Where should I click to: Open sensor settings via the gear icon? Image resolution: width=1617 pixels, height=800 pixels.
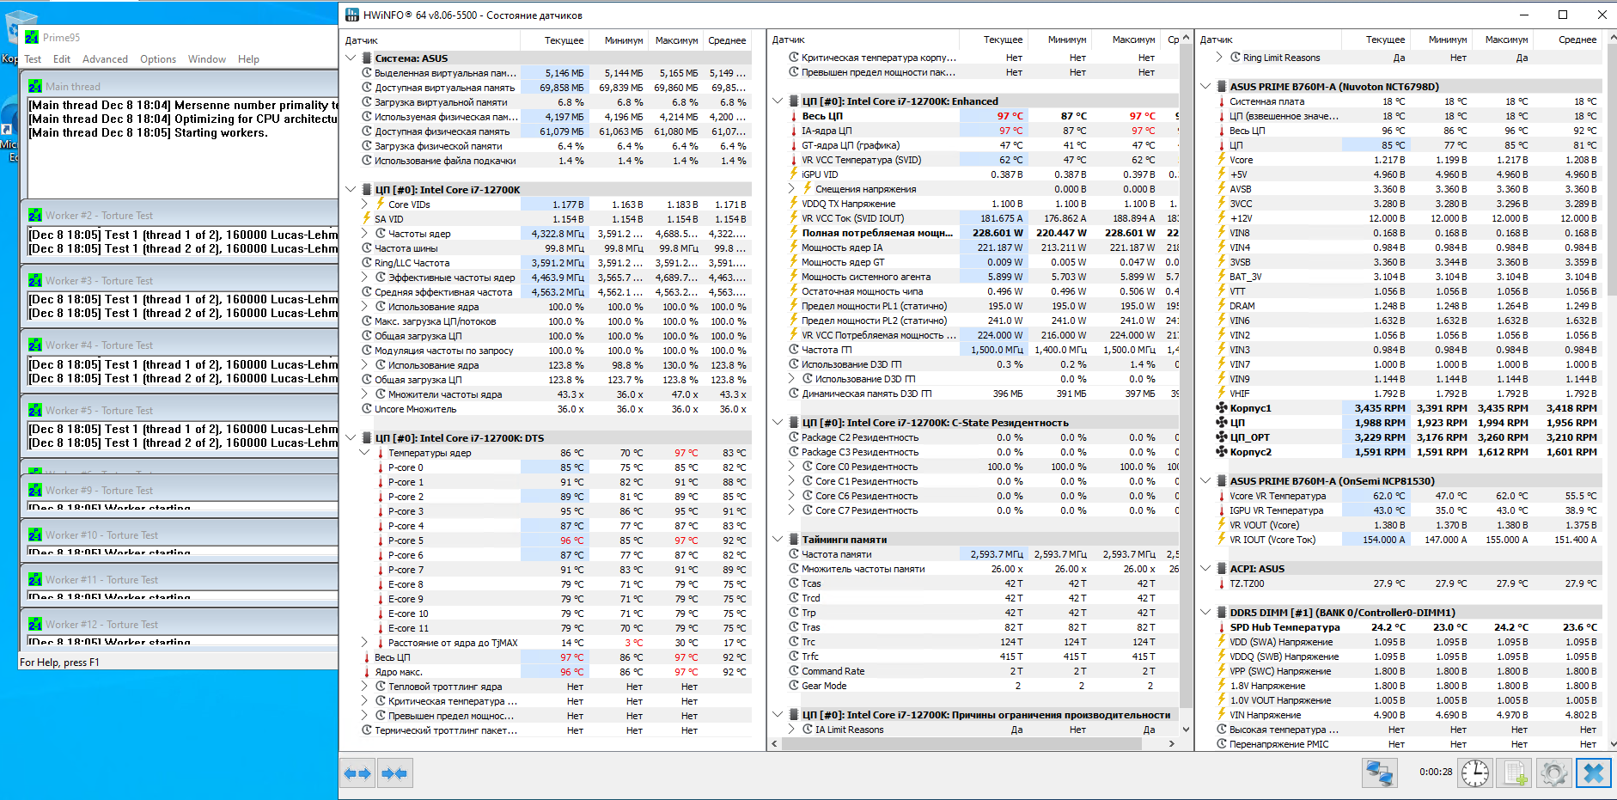tap(1554, 773)
